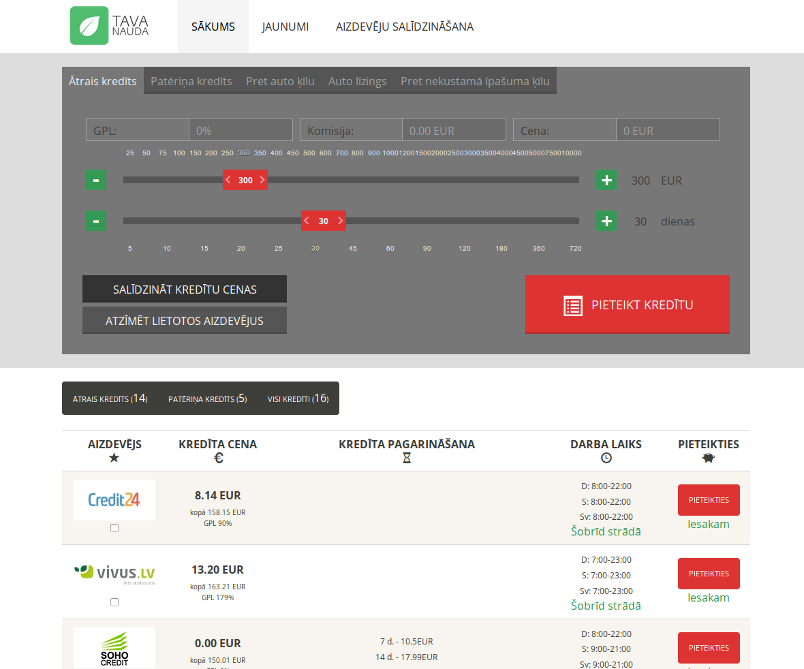Click left arrow on the 30 days handle
Screen dimensions: 804x669
[x=307, y=221]
